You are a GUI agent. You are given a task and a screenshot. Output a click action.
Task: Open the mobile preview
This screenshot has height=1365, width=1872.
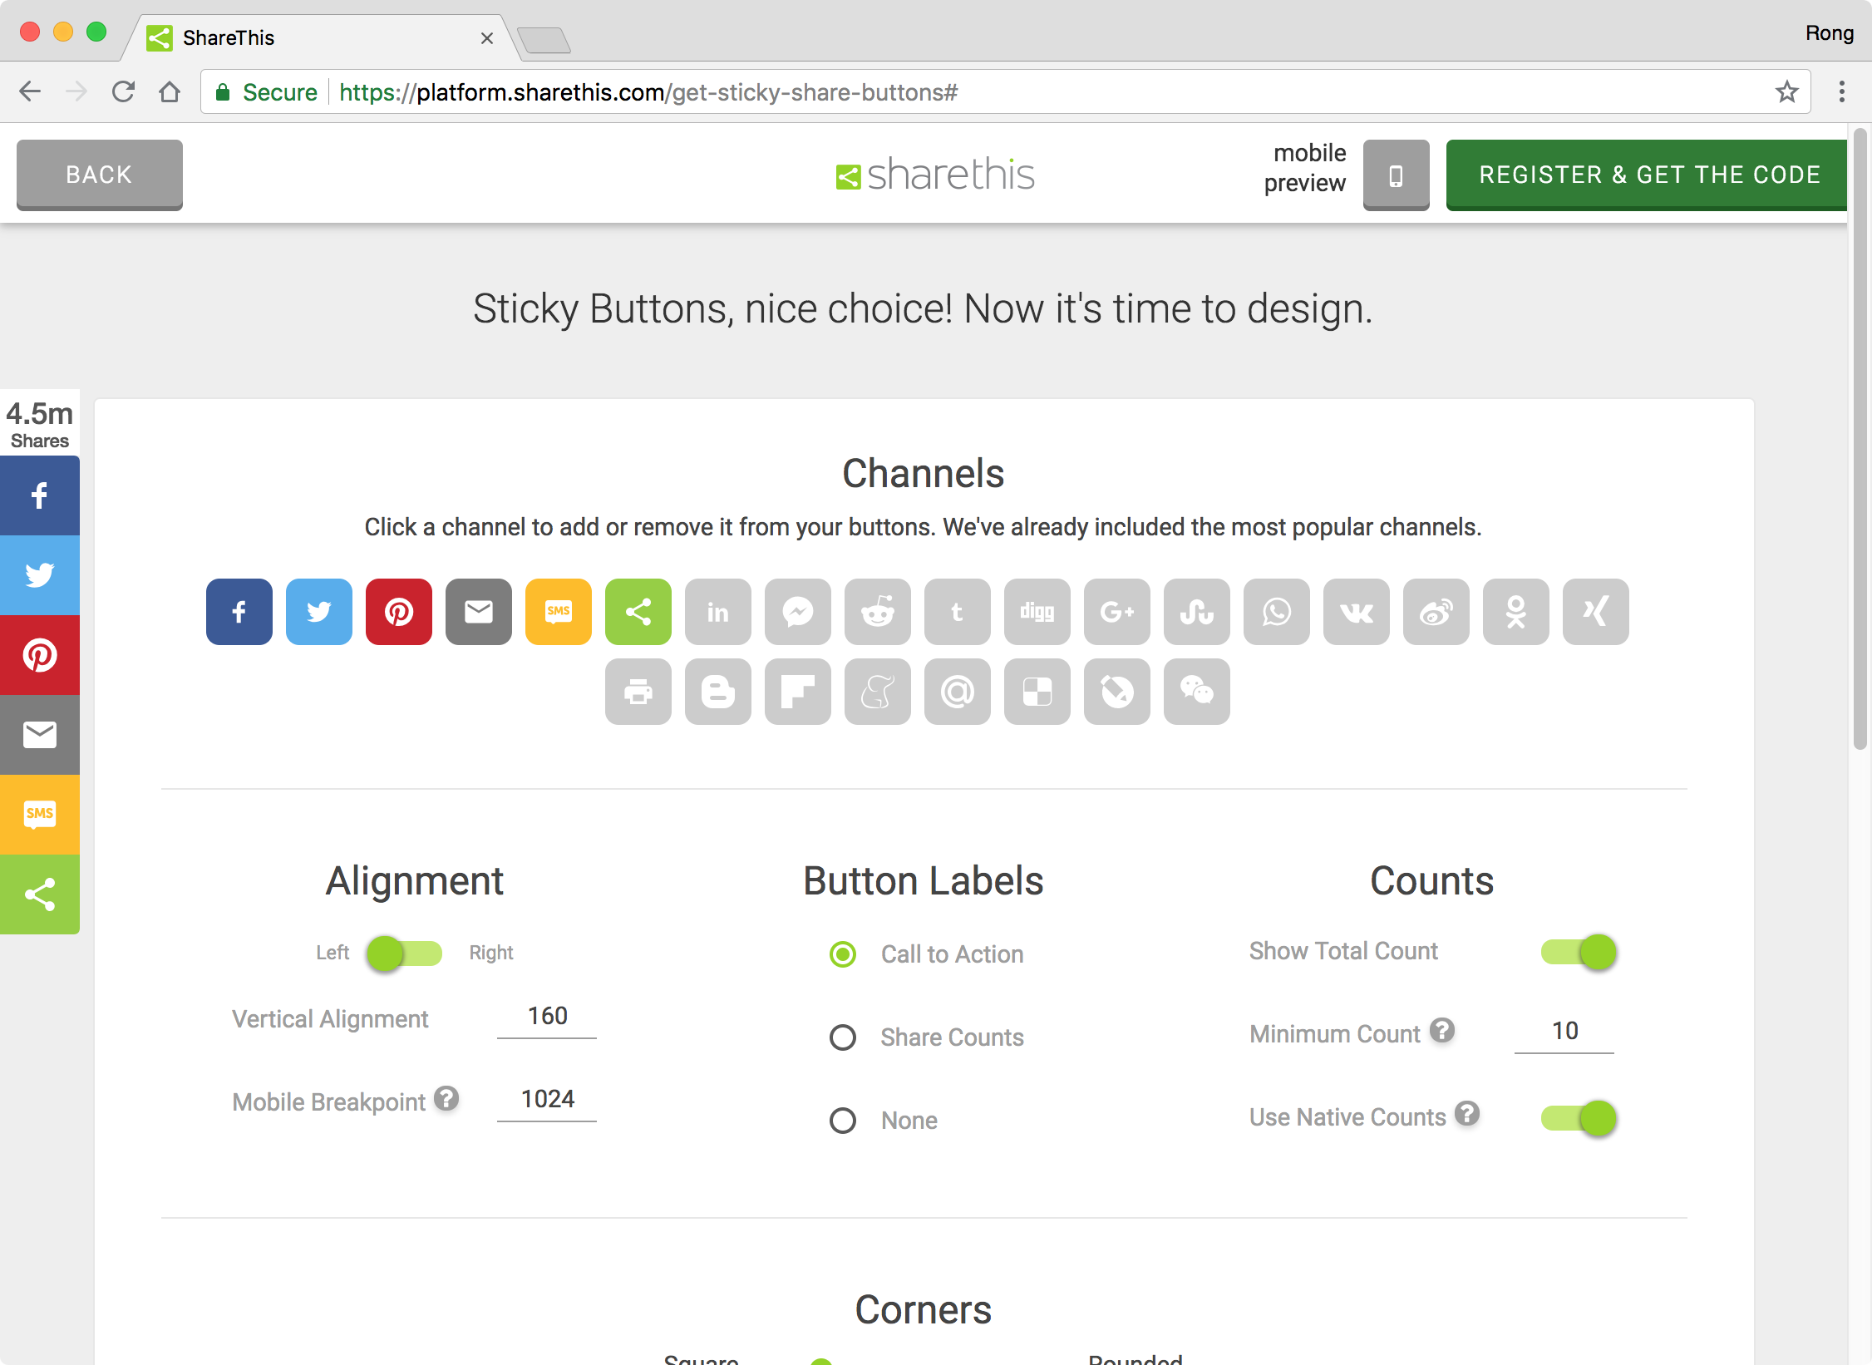tap(1397, 175)
